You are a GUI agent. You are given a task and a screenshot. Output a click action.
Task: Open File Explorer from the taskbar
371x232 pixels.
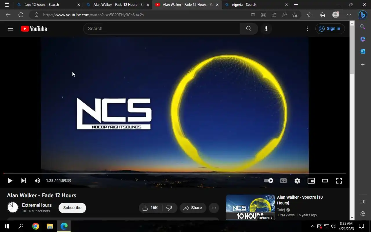click(x=50, y=226)
